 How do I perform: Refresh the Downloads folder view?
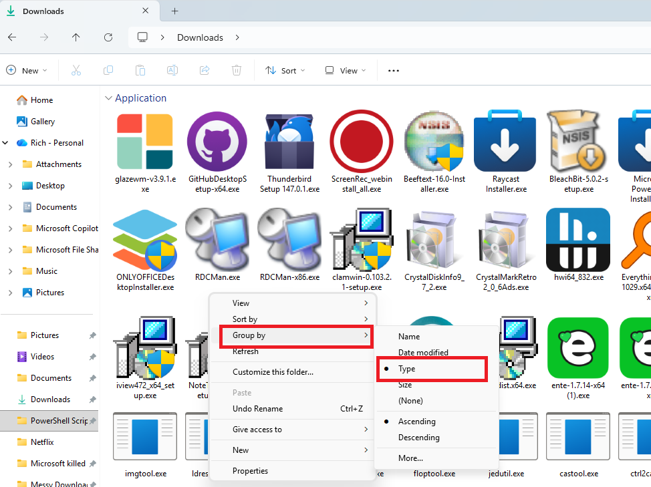[x=108, y=37]
